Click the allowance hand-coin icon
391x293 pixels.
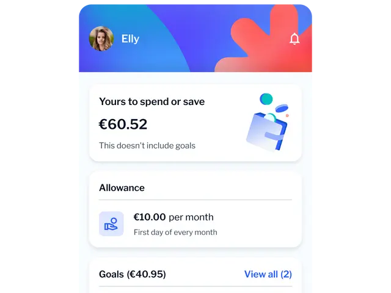111,224
